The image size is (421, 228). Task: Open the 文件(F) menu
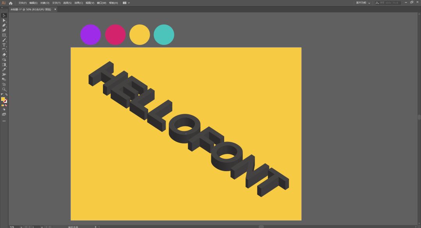point(23,3)
